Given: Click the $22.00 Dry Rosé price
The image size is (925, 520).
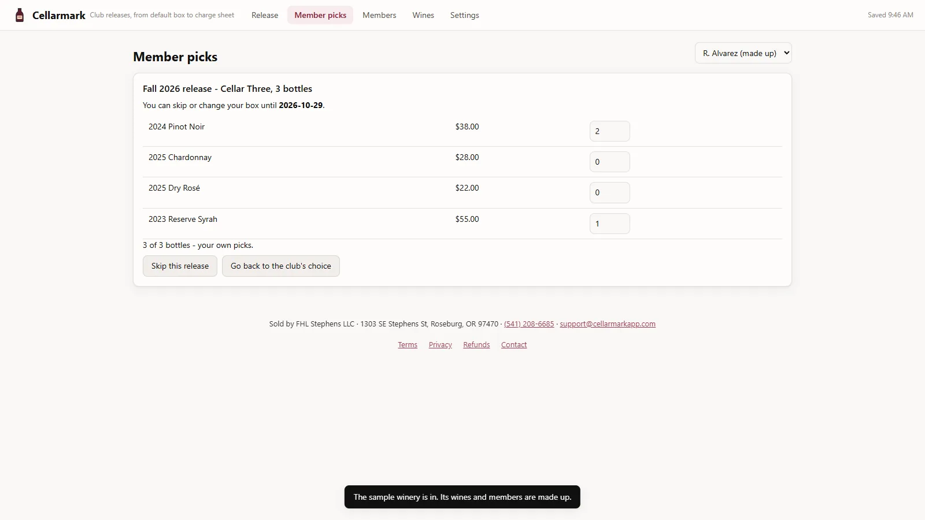Looking at the screenshot, I should click(x=467, y=188).
